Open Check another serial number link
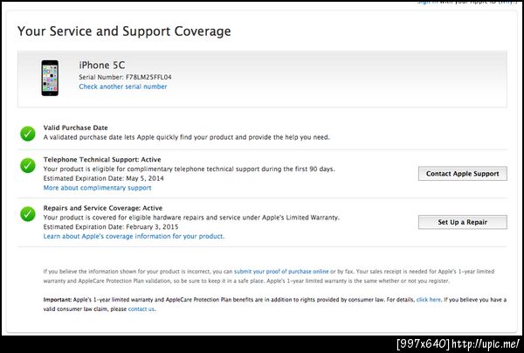Screen dimensions: 524x353 pyautogui.click(x=123, y=87)
